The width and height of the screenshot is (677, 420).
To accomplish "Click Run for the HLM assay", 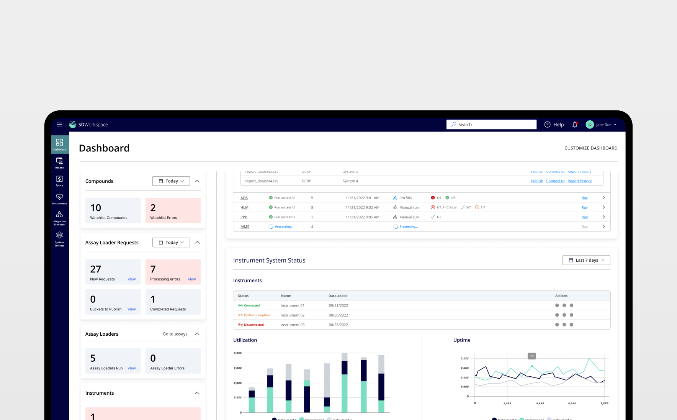I will [x=585, y=207].
